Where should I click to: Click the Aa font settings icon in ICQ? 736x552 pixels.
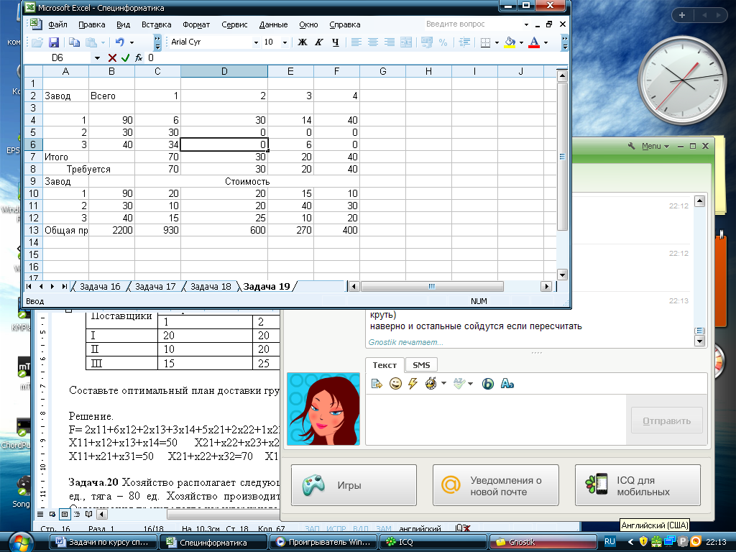[507, 384]
